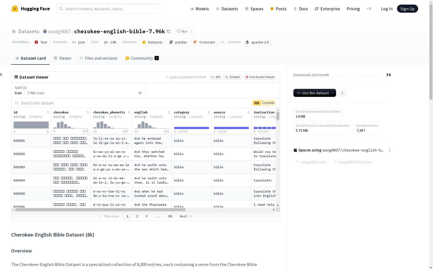Screen dimensions: 433x270
Task: Sort the english column
Action: (x=169, y=112)
